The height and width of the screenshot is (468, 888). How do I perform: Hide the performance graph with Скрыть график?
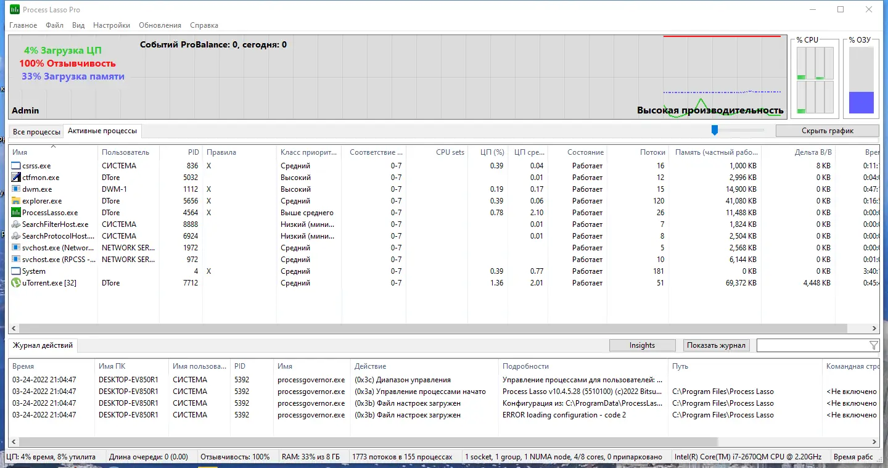tap(828, 130)
